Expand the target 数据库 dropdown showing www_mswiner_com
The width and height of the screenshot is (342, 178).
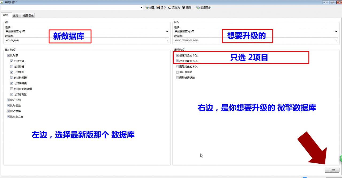(336, 40)
